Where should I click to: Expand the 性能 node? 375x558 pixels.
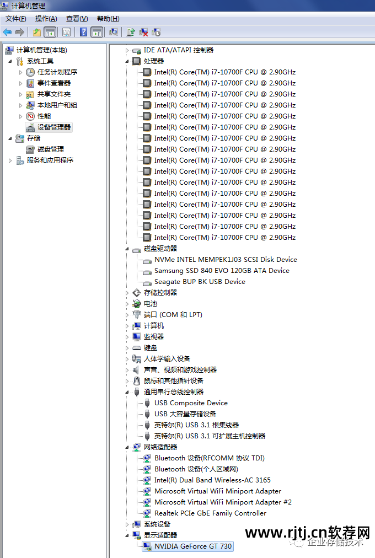pyautogui.click(x=20, y=116)
